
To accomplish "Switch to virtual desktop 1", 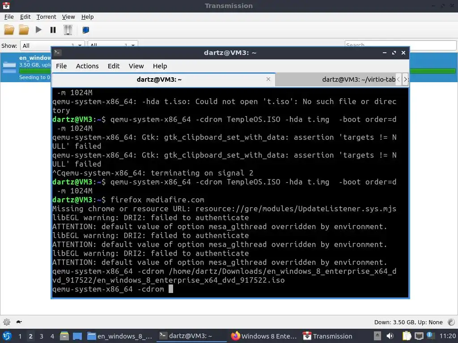I will (20, 336).
